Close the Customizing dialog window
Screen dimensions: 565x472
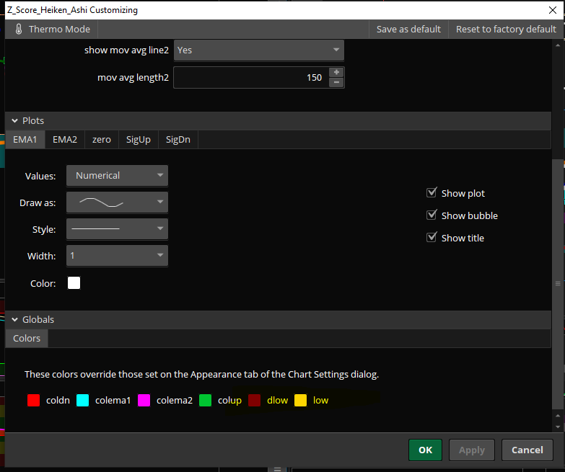pos(551,10)
